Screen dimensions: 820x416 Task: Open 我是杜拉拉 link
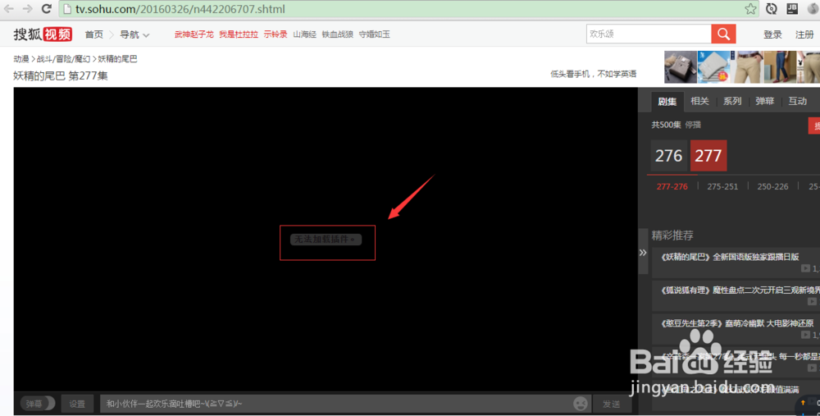239,34
